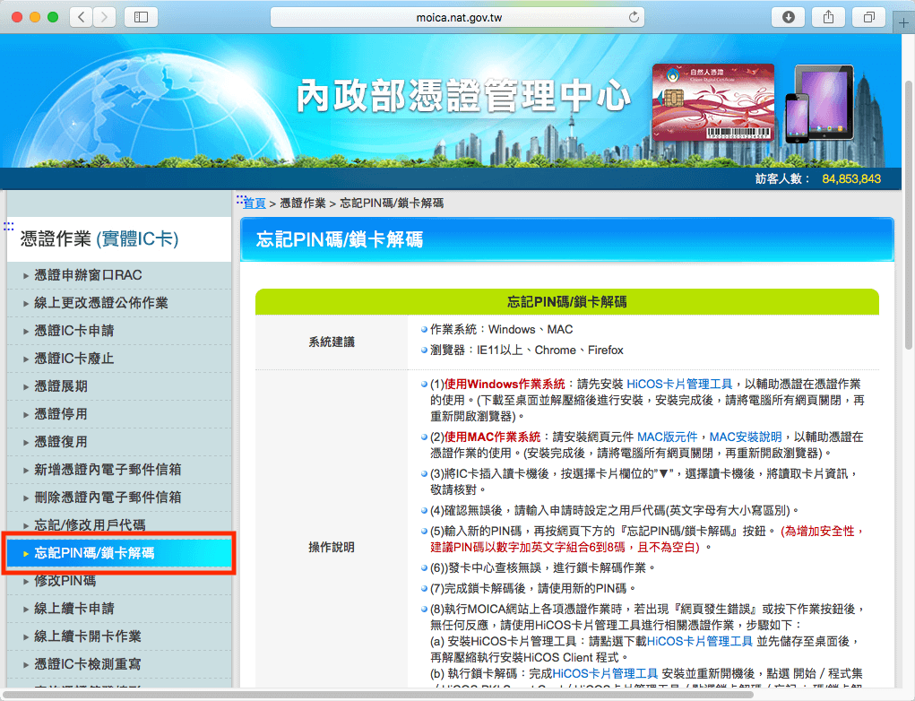Click the 首頁 breadcrumb link
The width and height of the screenshot is (915, 701).
[255, 203]
